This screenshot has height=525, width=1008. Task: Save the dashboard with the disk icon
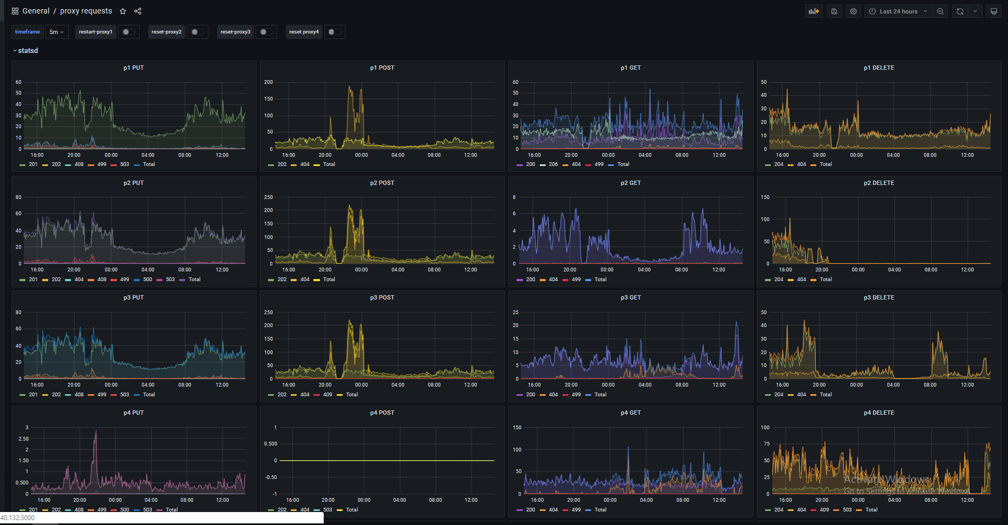tap(834, 11)
